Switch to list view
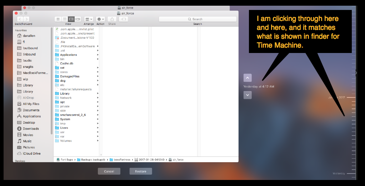This screenshot has height=186, width=365. [65, 19]
